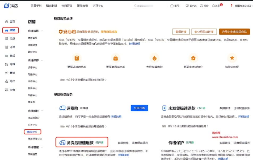Open 资金 section via sidebar icon
Image resolution: width=253 pixels, height=160 pixels.
point(7,90)
